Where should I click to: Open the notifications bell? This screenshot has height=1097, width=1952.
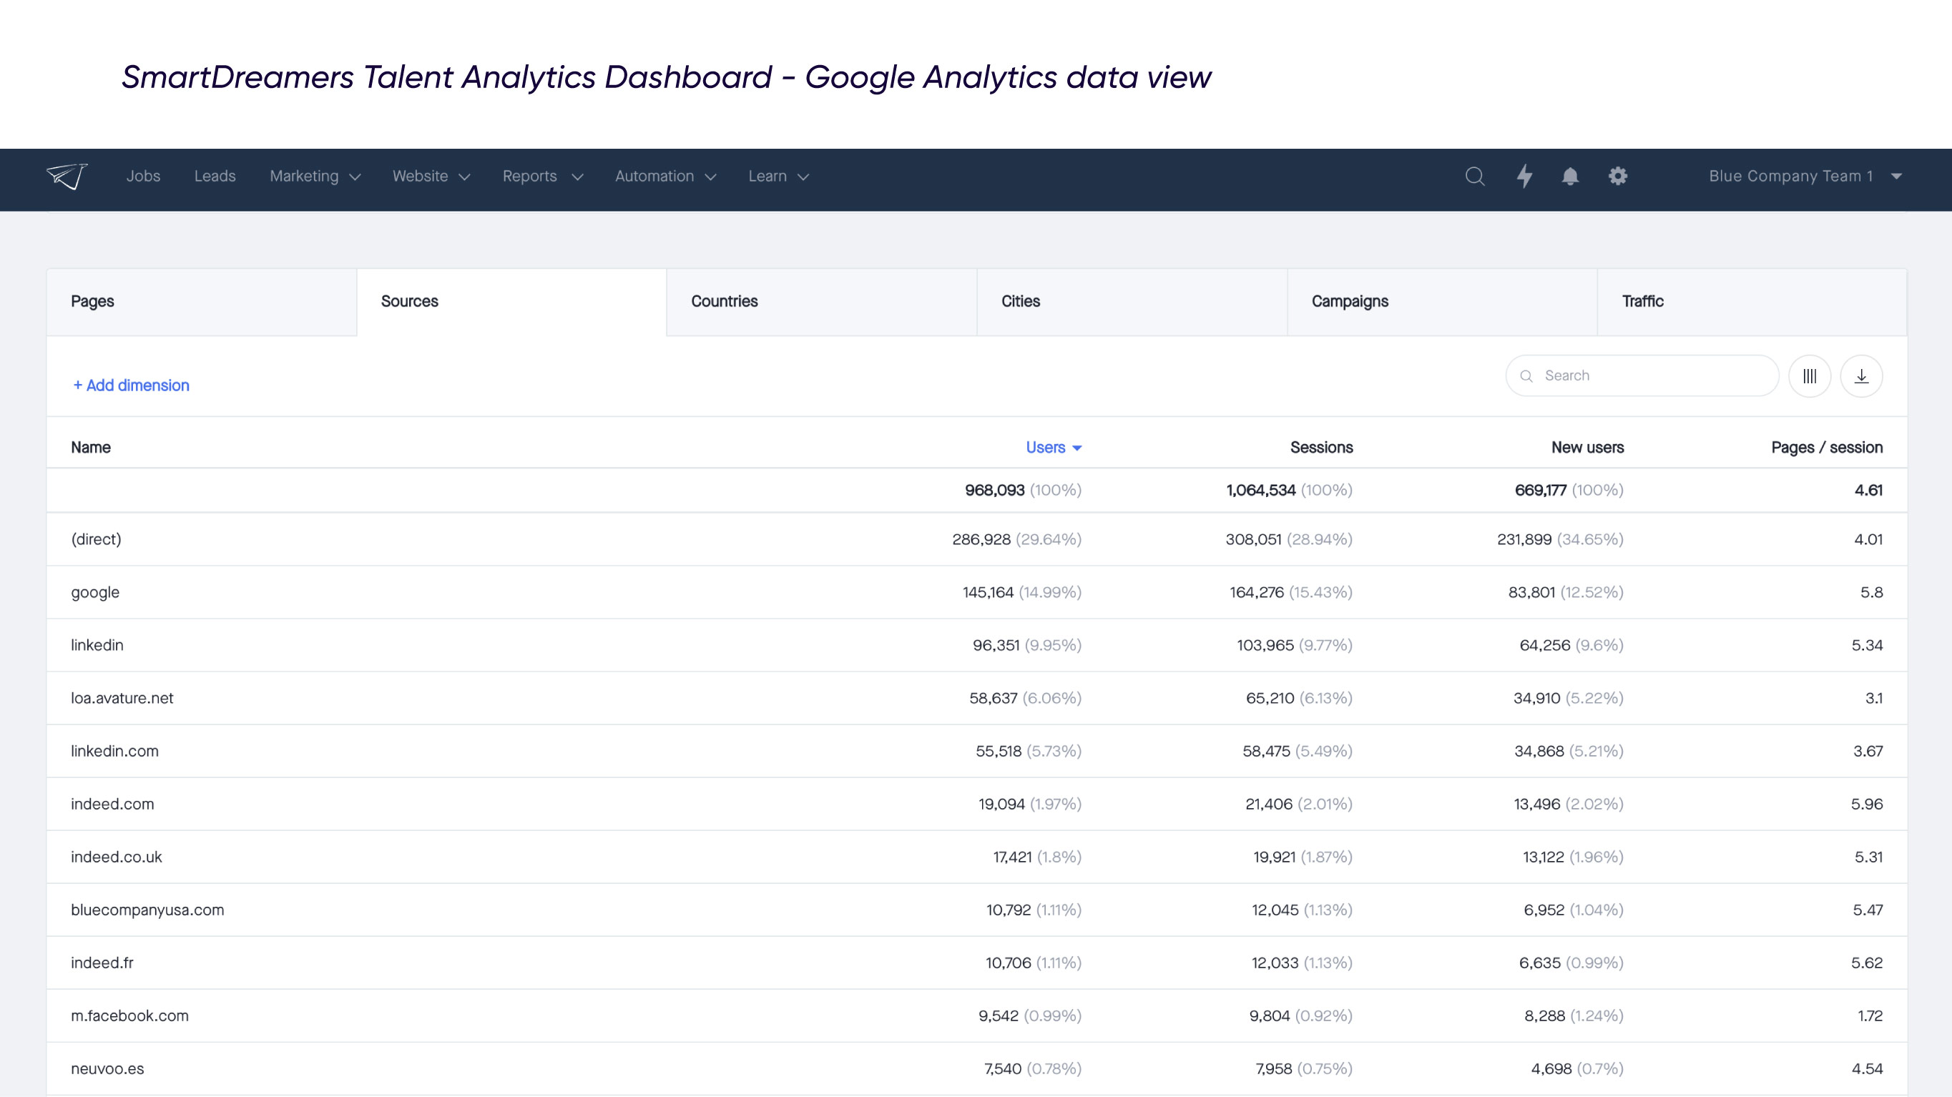coord(1570,177)
